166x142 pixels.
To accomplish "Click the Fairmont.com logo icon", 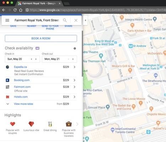I will [7, 87].
